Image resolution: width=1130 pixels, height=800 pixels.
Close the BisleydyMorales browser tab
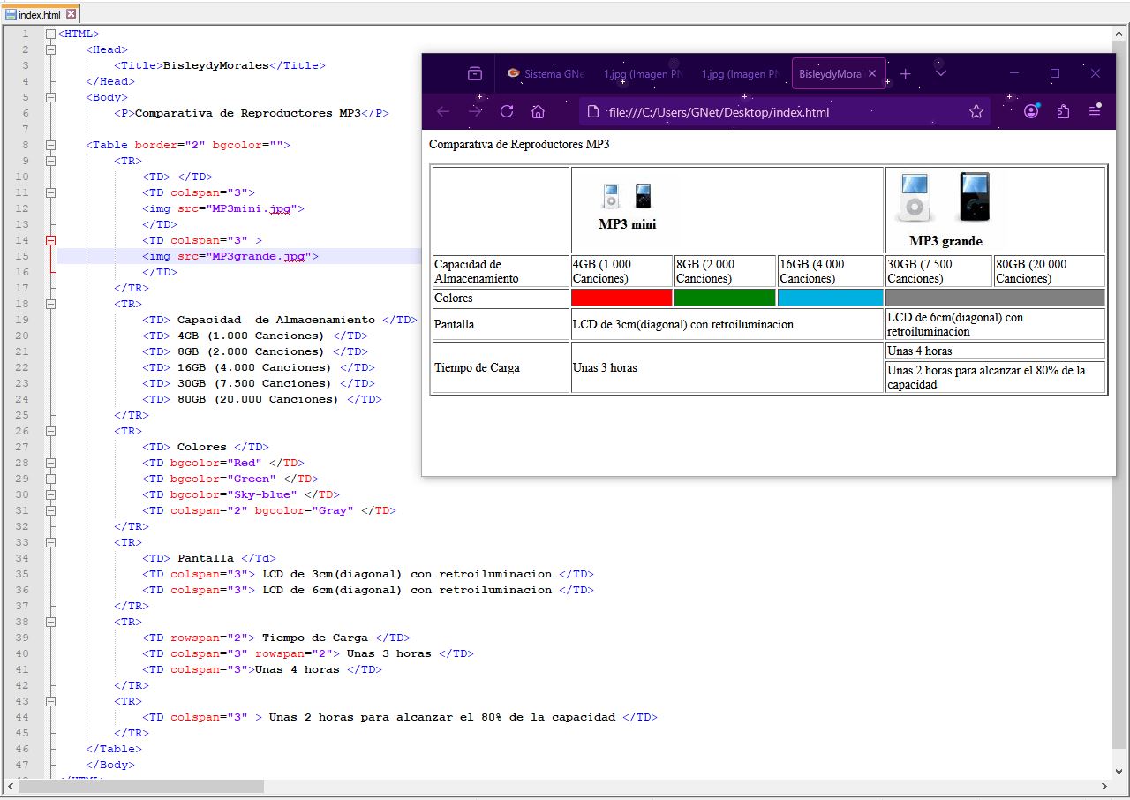click(x=873, y=74)
